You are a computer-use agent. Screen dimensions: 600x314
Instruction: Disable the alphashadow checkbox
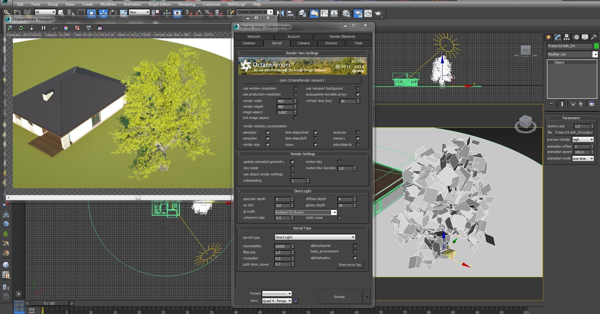[x=355, y=258]
